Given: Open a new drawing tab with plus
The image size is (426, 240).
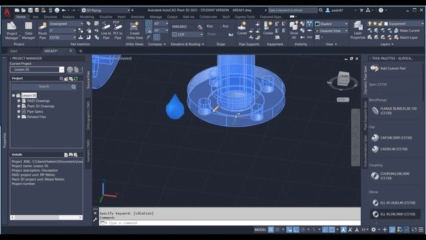Looking at the screenshot, I should pyautogui.click(x=81, y=51).
